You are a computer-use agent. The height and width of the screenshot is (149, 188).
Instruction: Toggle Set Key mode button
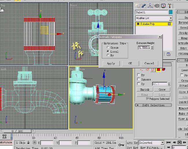click(132, 147)
